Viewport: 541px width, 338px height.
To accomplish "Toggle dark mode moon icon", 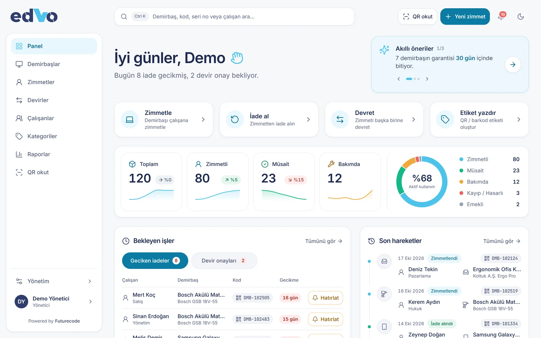I will 521,17.
